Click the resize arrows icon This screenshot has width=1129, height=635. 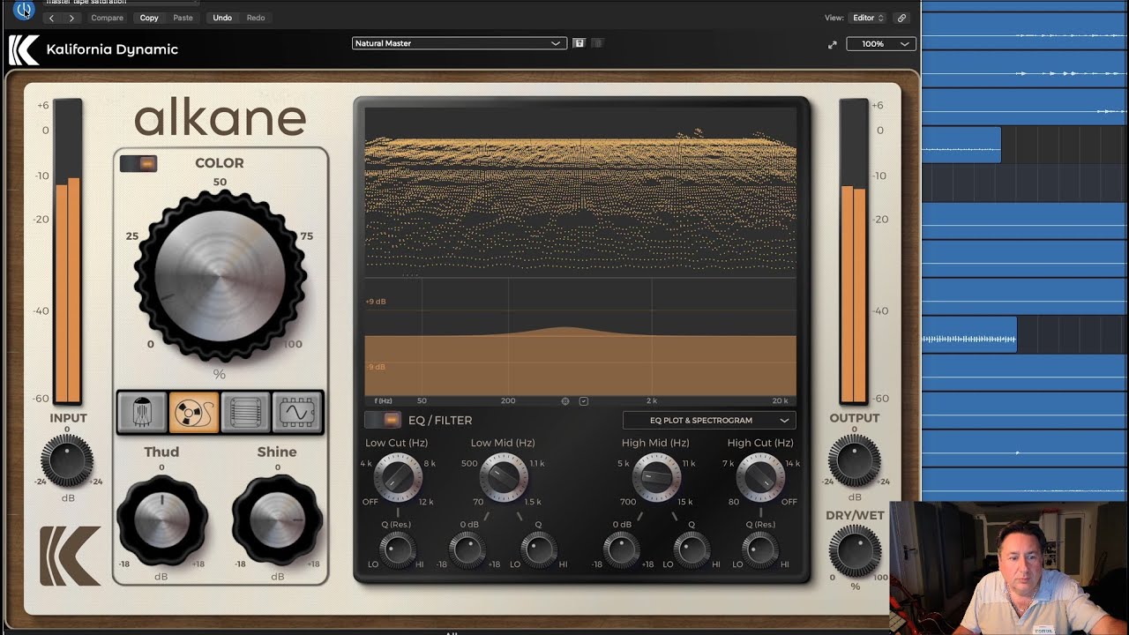[x=832, y=44]
